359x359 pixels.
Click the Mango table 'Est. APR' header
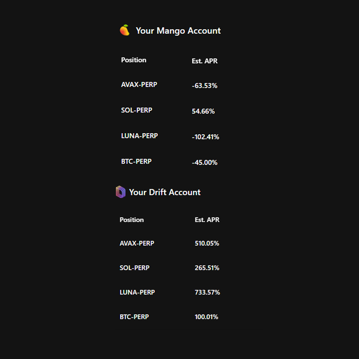coord(205,61)
